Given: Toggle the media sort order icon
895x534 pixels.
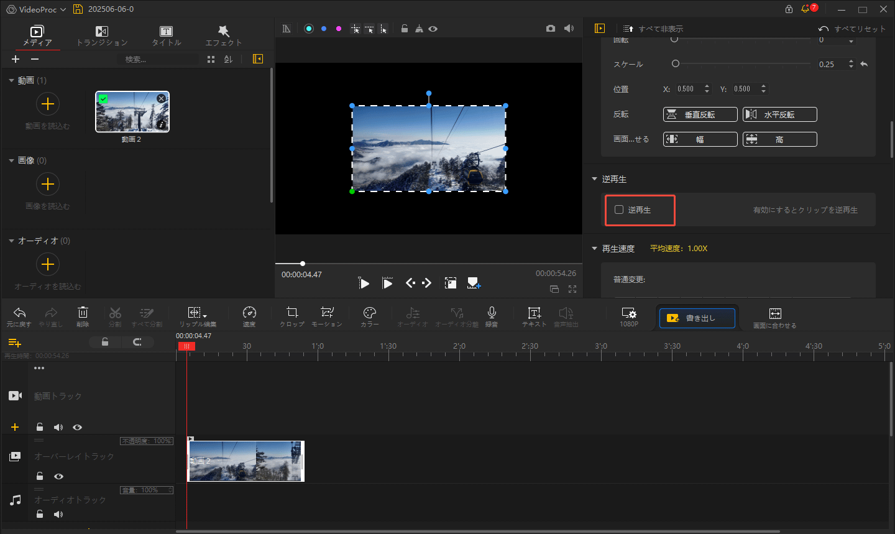Looking at the screenshot, I should coord(228,59).
